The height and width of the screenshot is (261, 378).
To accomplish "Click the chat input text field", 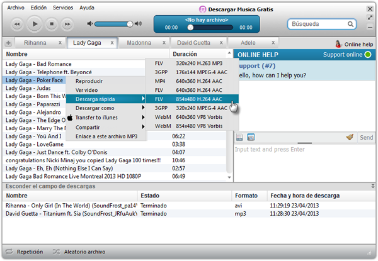I will point(304,162).
